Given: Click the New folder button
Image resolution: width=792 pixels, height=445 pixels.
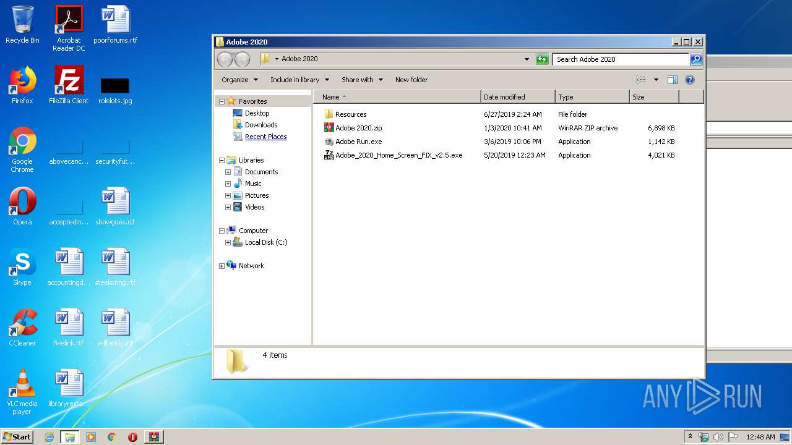Looking at the screenshot, I should (x=411, y=80).
